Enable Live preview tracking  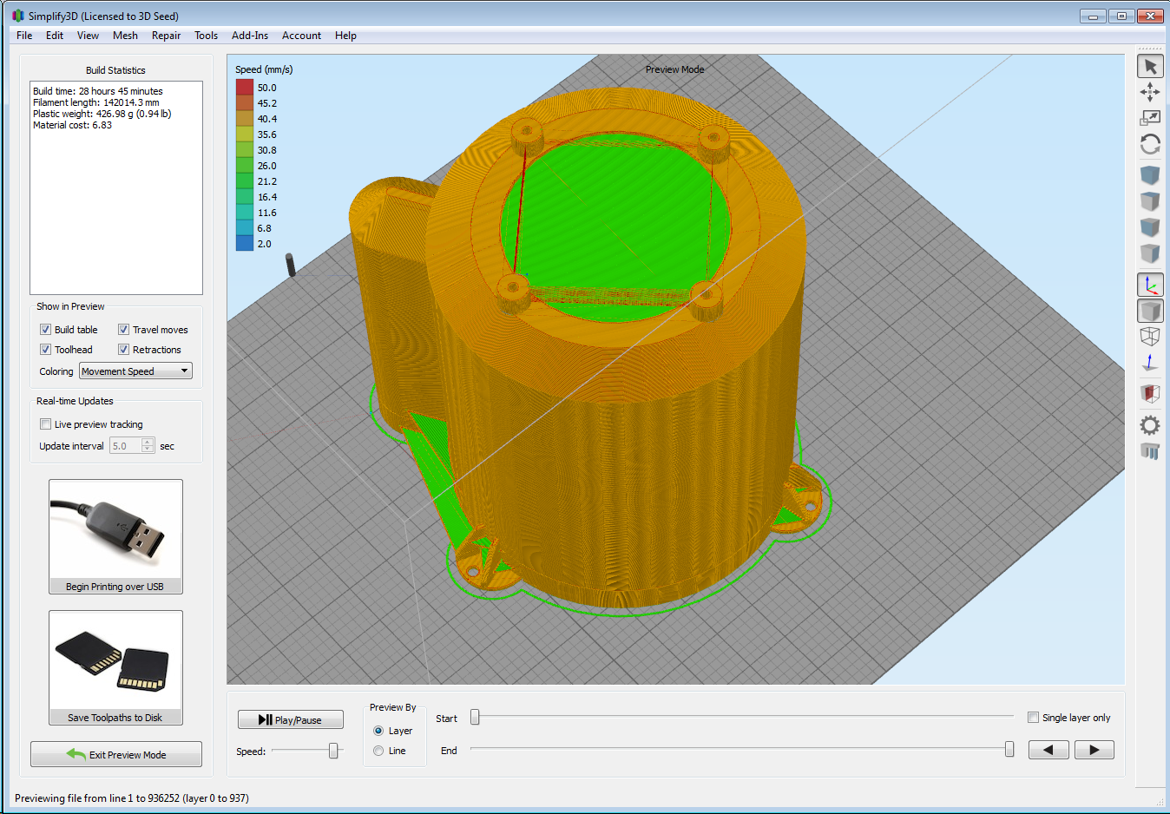click(45, 424)
